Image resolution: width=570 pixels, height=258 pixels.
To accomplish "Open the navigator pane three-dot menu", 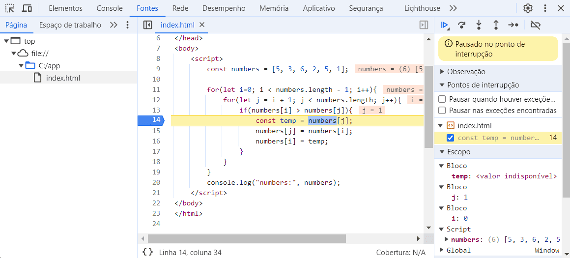I will click(127, 25).
